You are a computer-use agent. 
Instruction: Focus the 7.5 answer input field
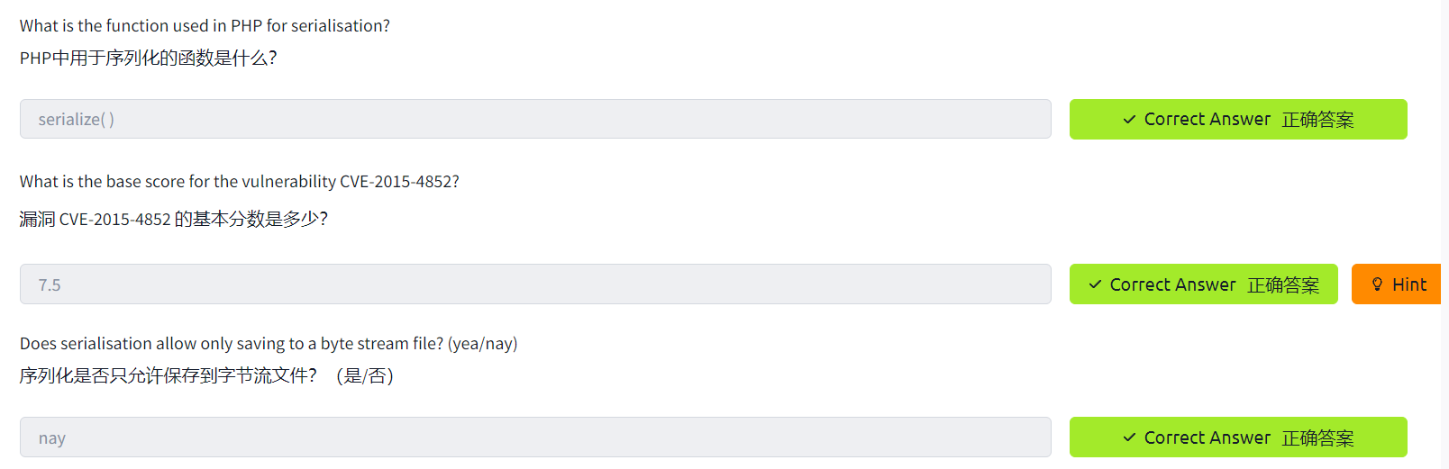[x=535, y=284]
